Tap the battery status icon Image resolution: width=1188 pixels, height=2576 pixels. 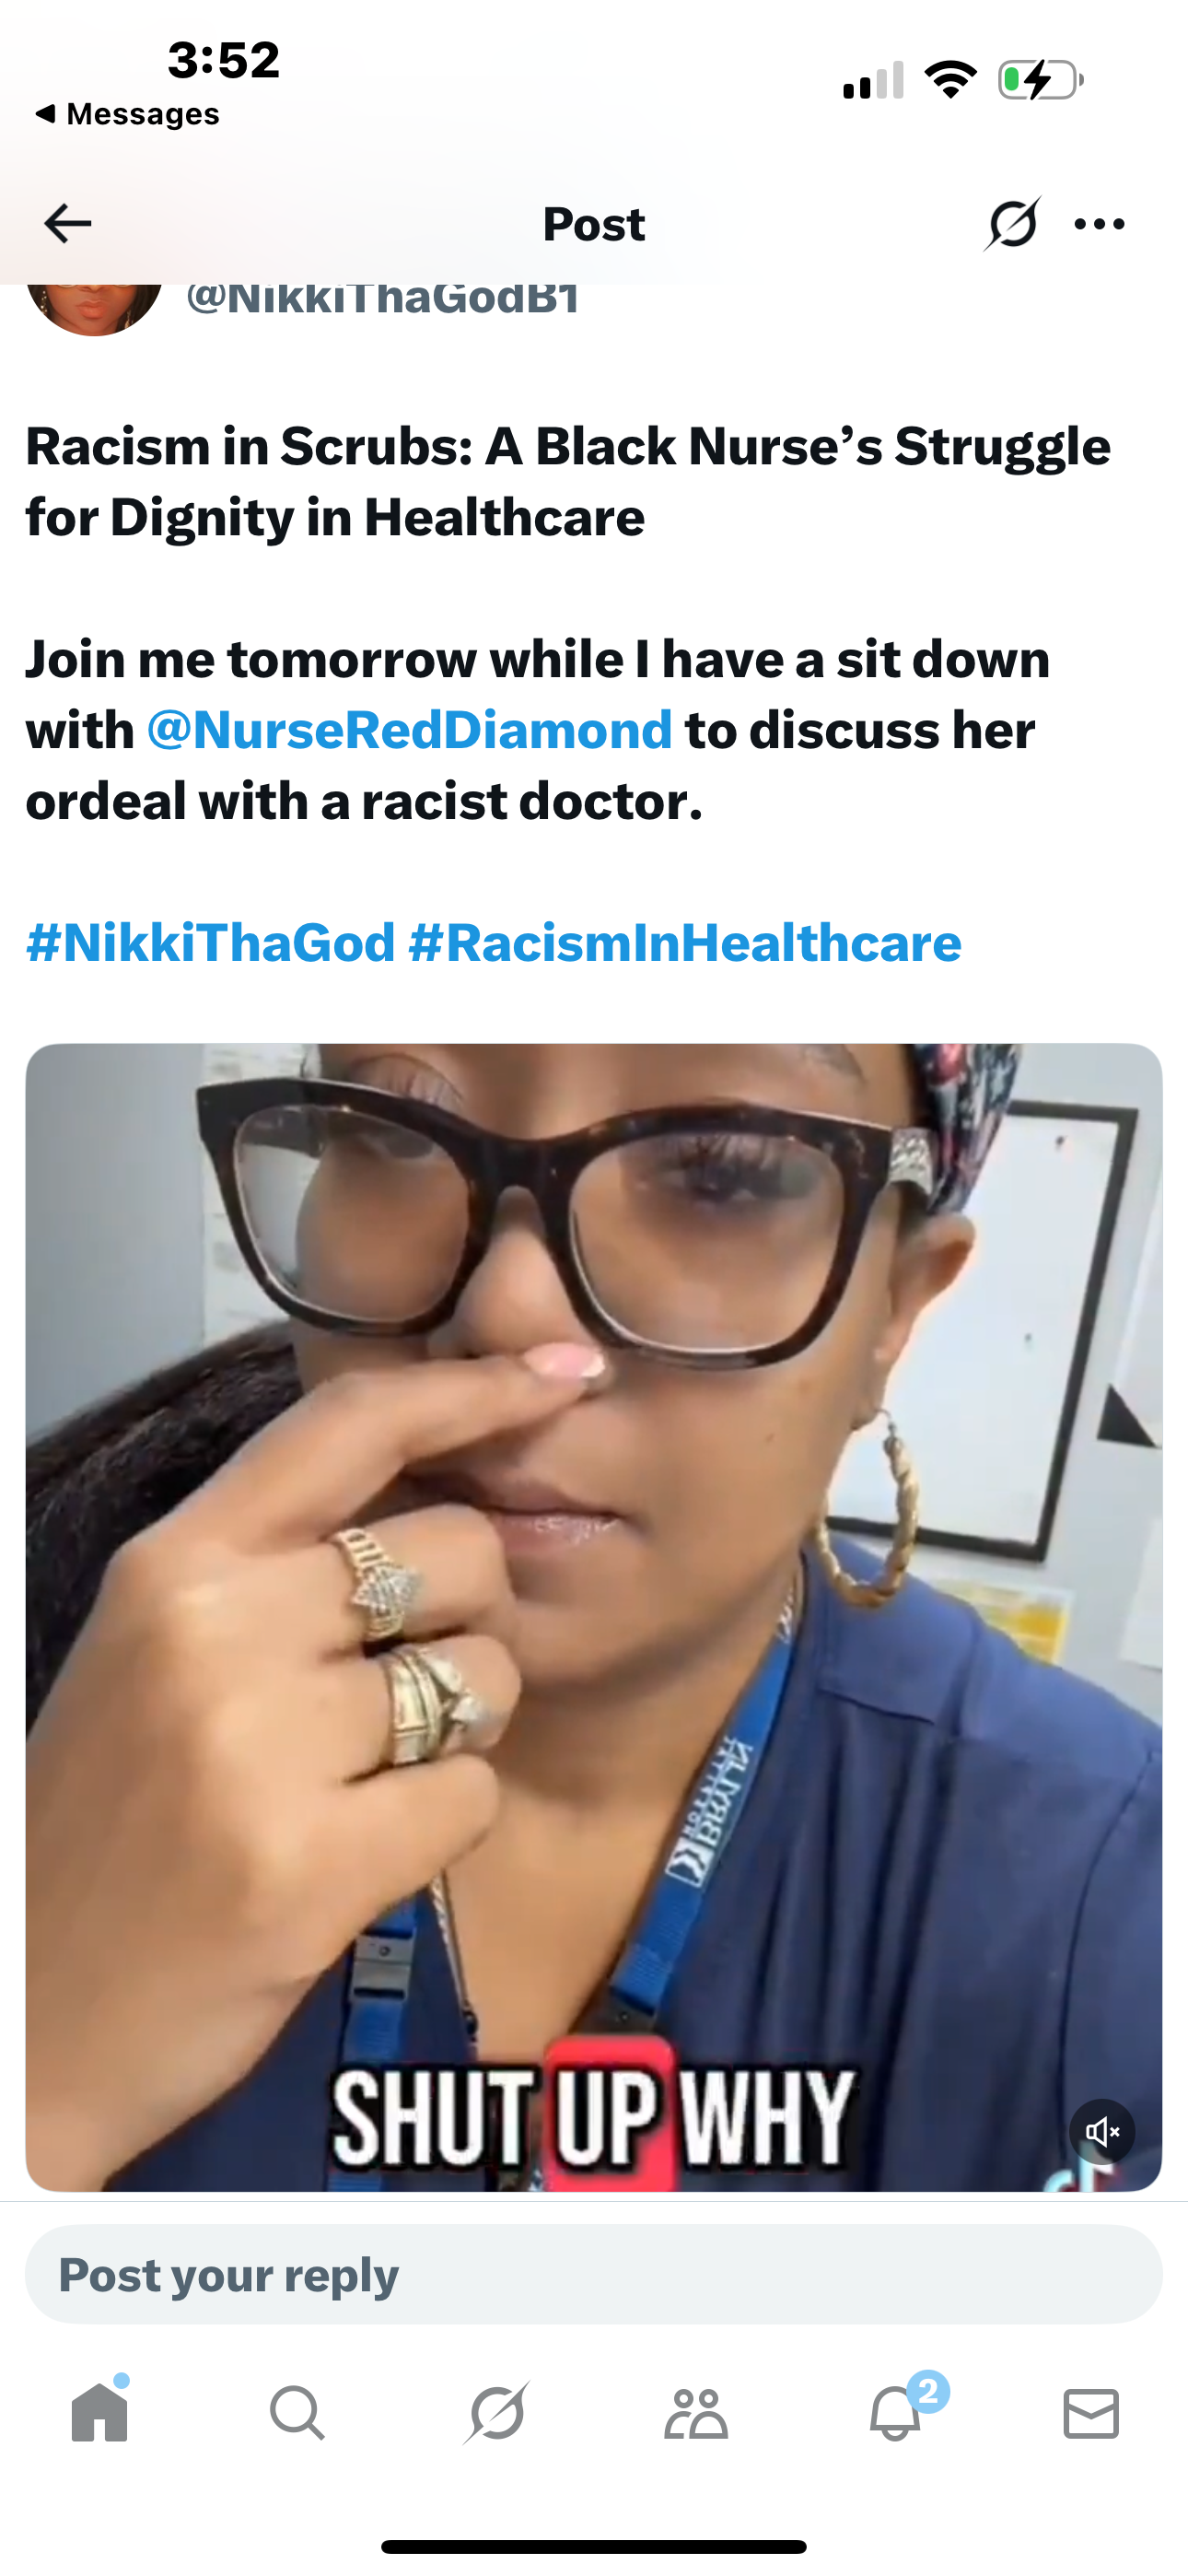[x=1041, y=80]
